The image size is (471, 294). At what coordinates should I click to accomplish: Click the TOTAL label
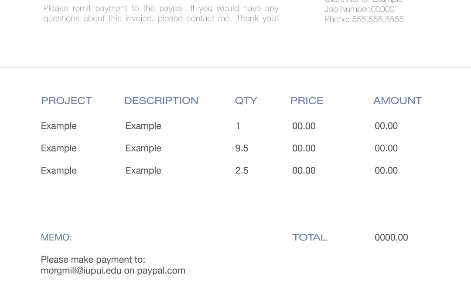pyautogui.click(x=309, y=237)
